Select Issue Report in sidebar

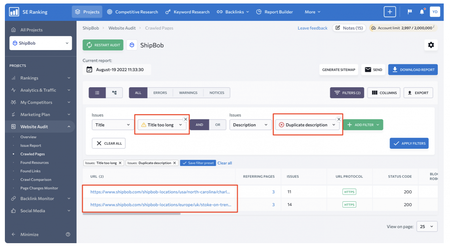coord(31,146)
